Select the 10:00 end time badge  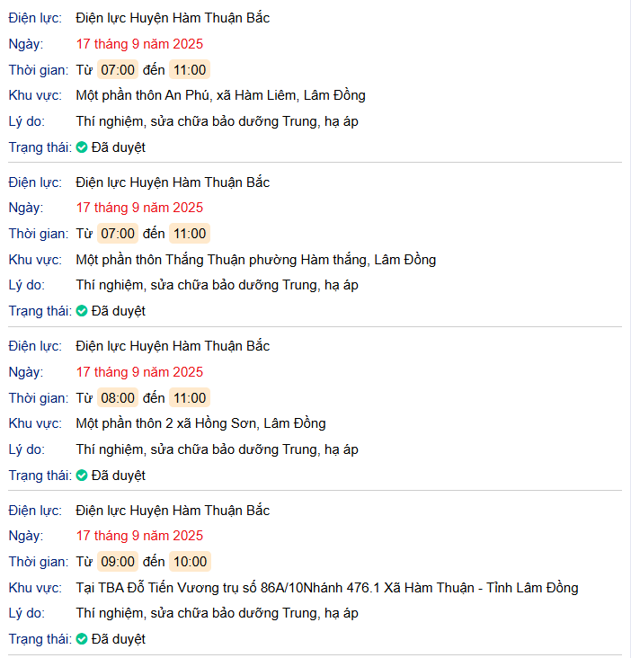pyautogui.click(x=190, y=562)
